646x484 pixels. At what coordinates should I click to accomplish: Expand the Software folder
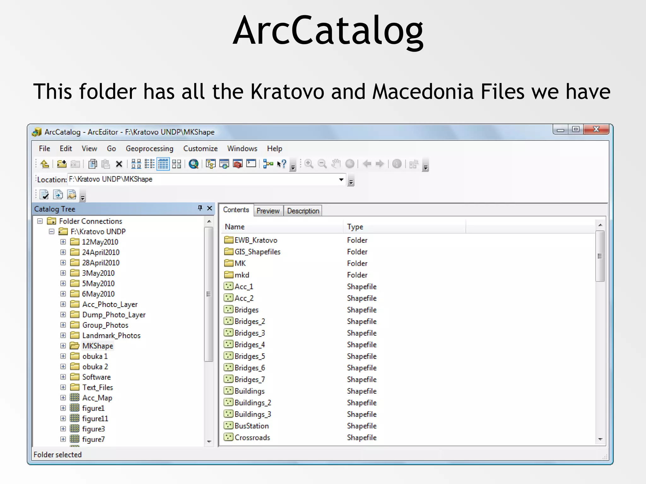point(63,377)
